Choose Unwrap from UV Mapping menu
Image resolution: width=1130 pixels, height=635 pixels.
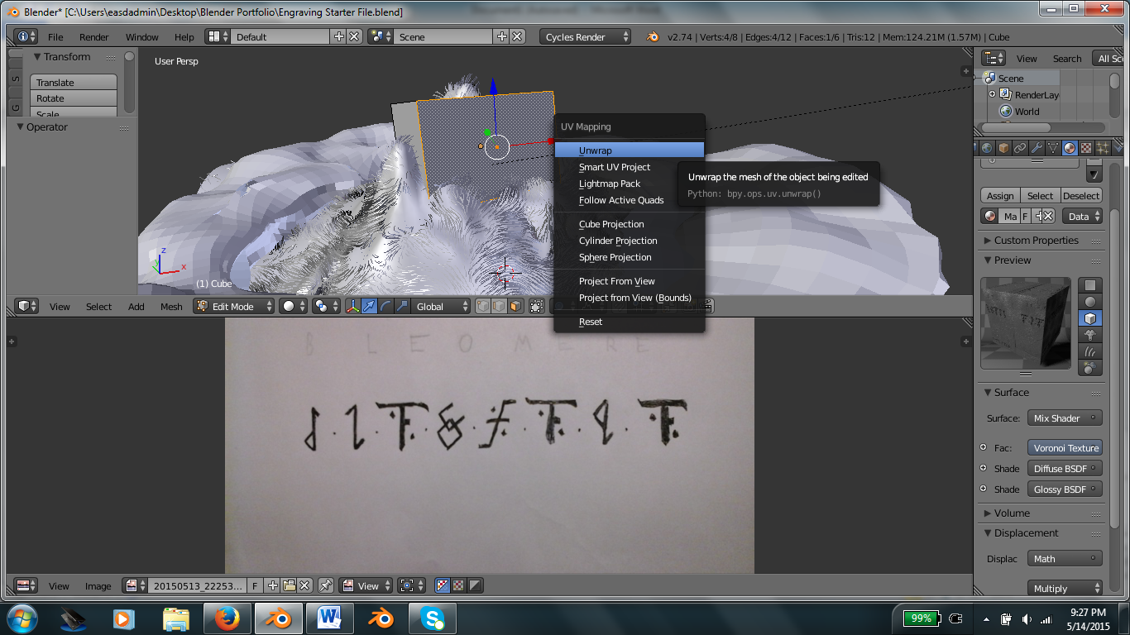tap(630, 150)
